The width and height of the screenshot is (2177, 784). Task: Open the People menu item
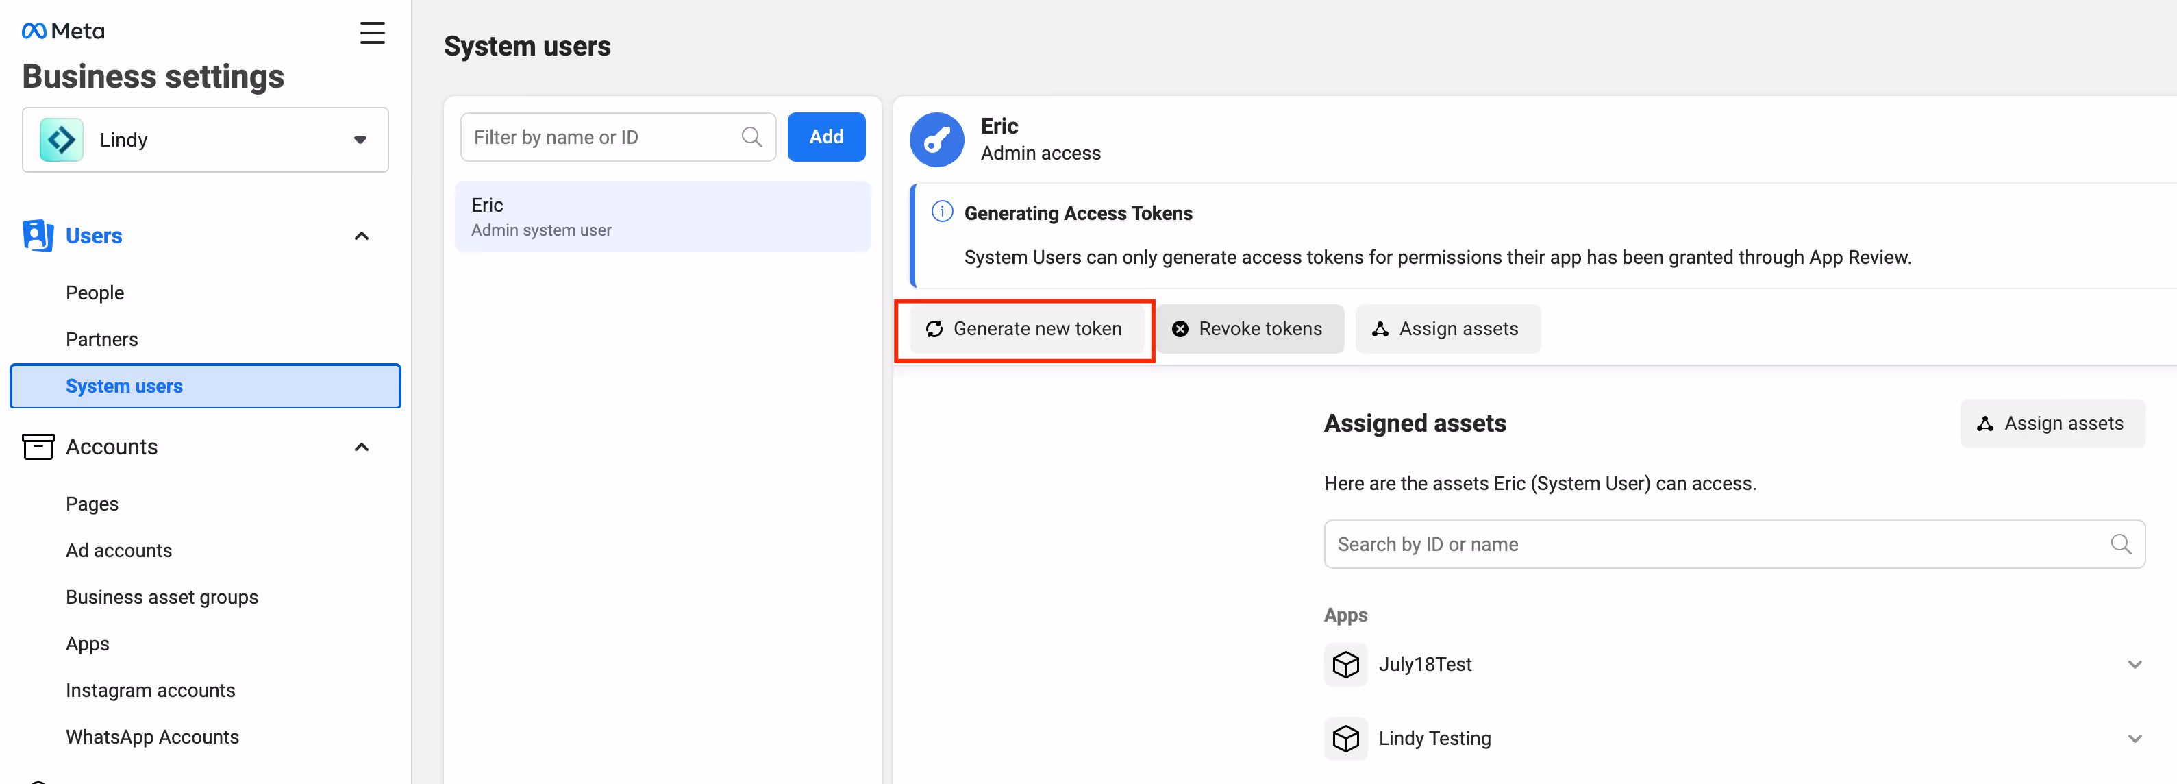[95, 293]
